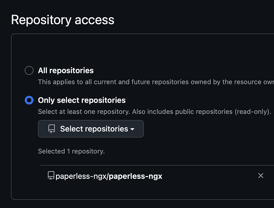The width and height of the screenshot is (274, 208).
Task: Click the "All repositories" option label
Action: [66, 70]
